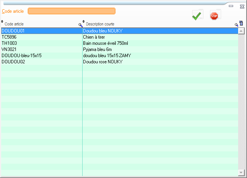This screenshot has width=247, height=178.
Task: Select the DOUDOU-bleu-15x15 article row
Action: 22,56
